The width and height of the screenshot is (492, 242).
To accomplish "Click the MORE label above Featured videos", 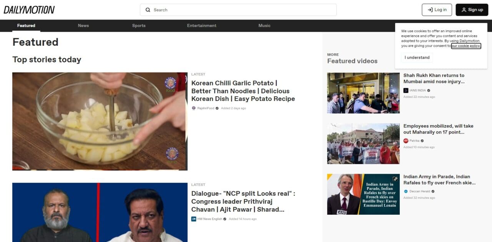I will click(333, 54).
